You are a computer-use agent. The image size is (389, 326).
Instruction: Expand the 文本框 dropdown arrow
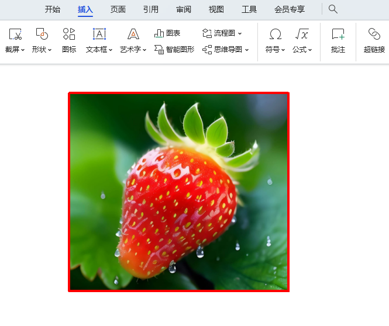click(111, 50)
